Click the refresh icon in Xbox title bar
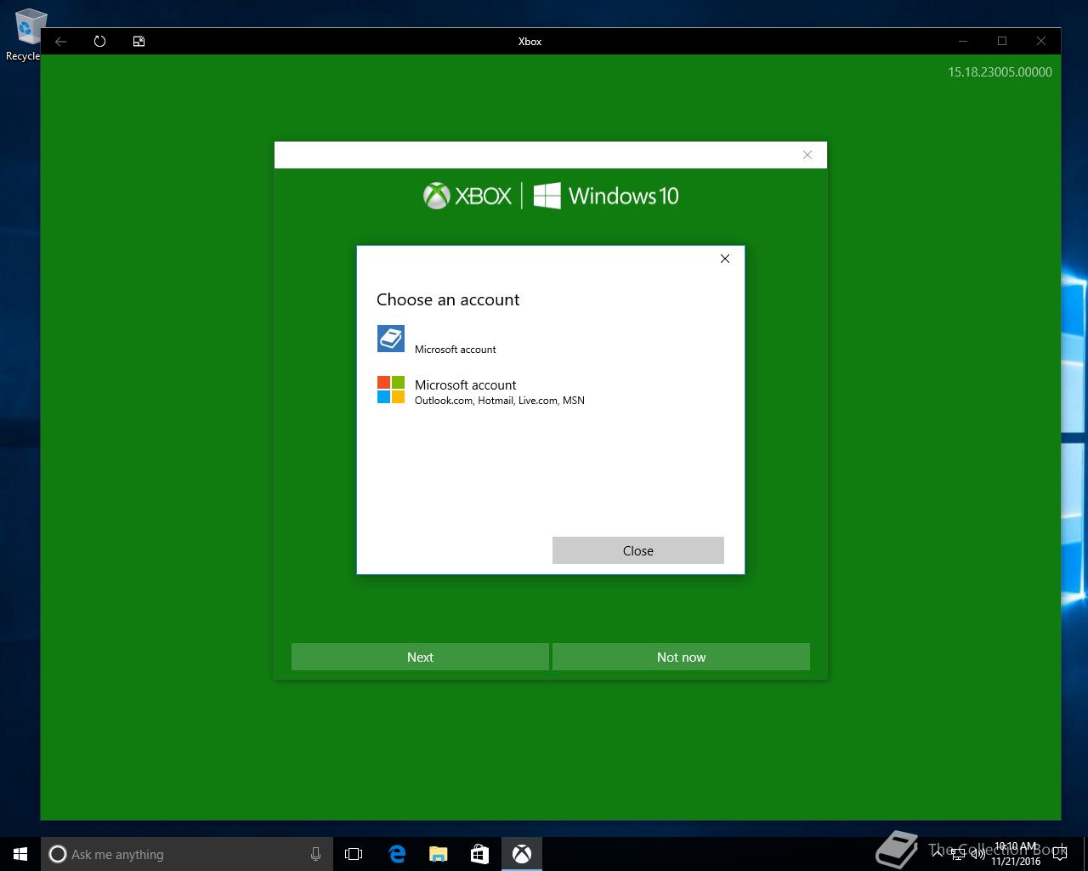 (x=99, y=41)
